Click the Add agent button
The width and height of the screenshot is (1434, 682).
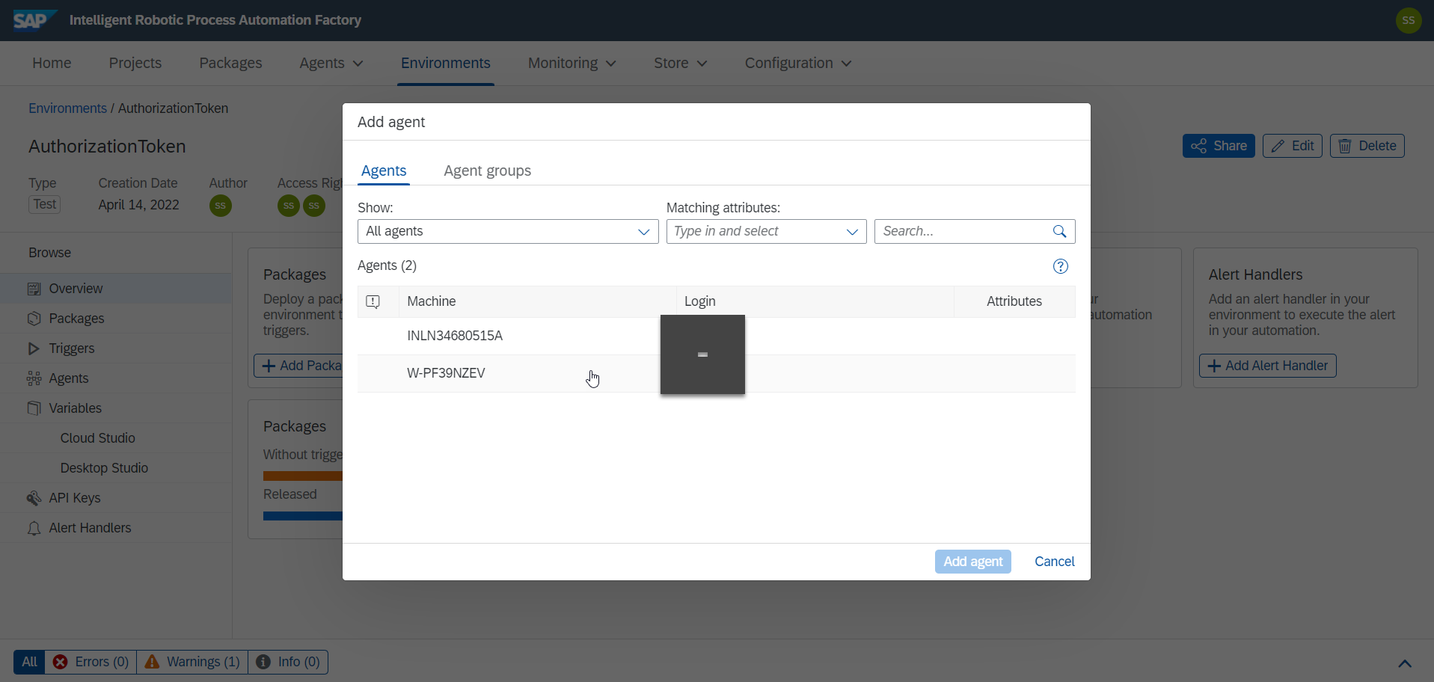tap(972, 562)
